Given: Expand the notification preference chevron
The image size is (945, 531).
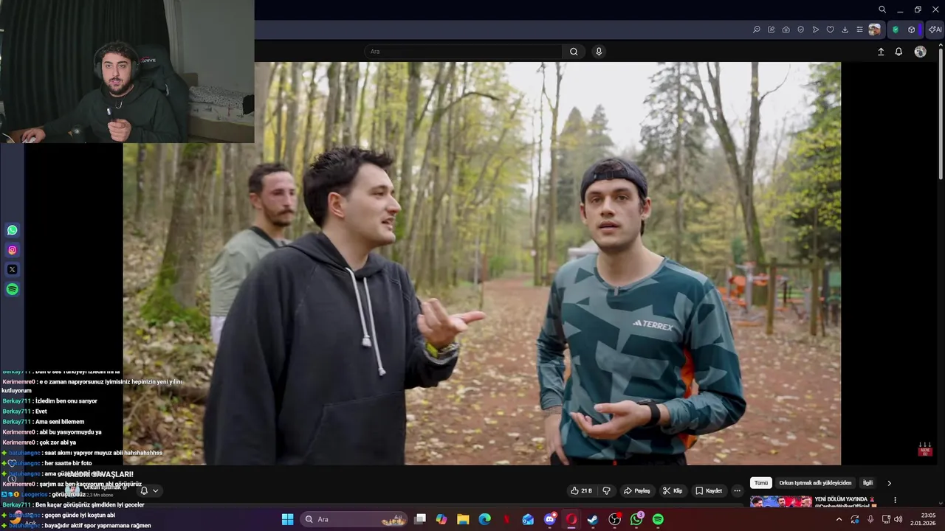Looking at the screenshot, I should [155, 490].
